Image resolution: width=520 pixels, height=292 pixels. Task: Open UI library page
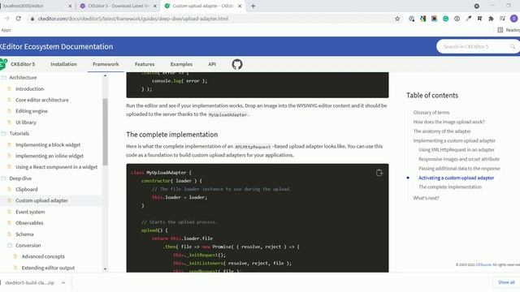pos(26,122)
